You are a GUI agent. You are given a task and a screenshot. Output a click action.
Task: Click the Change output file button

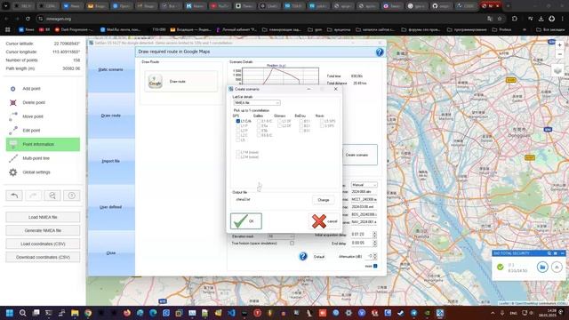324,200
